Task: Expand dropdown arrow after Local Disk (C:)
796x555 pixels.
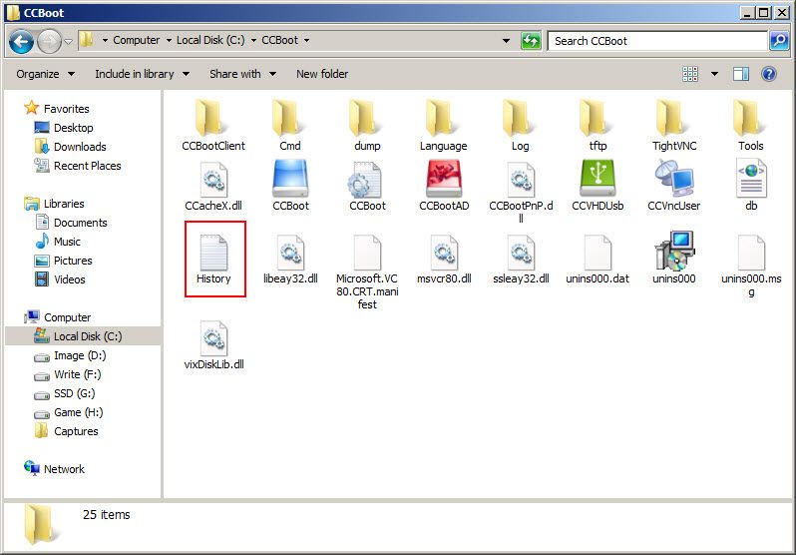Action: [x=253, y=40]
